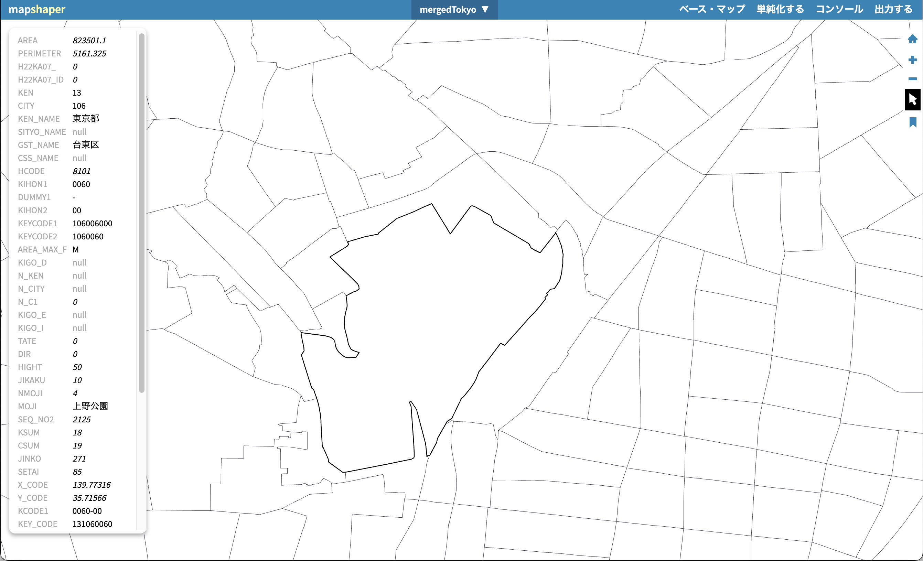Open the コンソール console
Screen dimensions: 923x561
tap(839, 9)
